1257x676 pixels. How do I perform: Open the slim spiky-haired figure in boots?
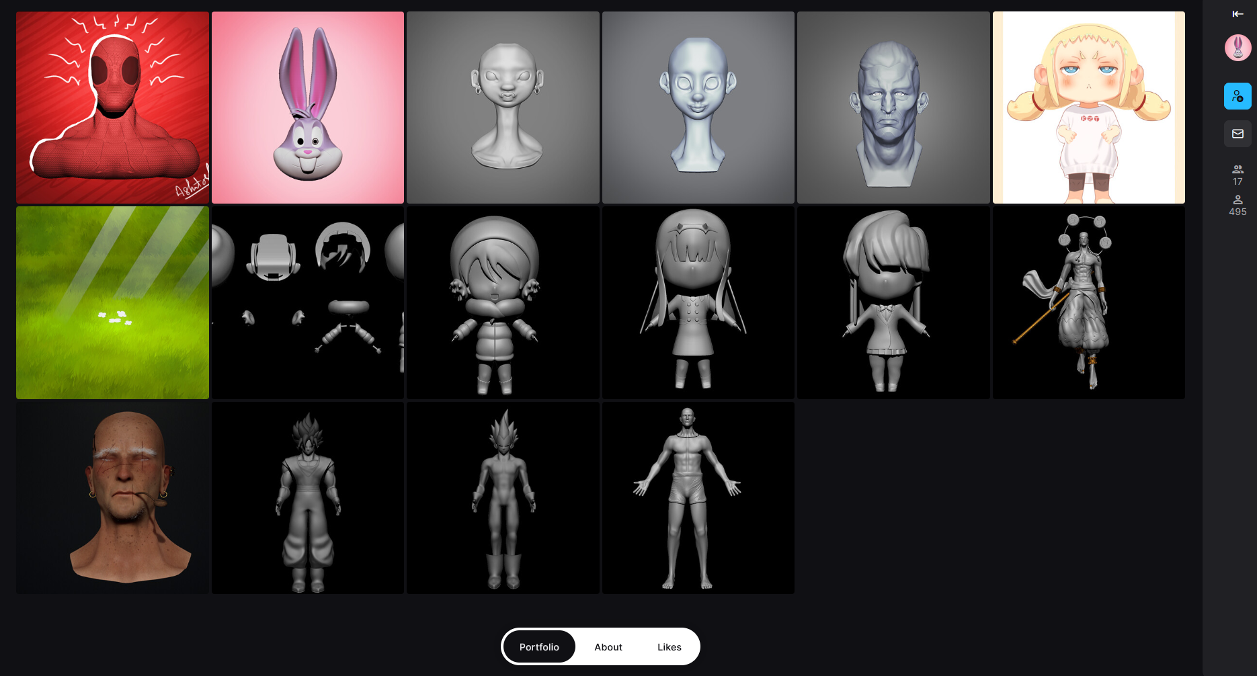(503, 498)
